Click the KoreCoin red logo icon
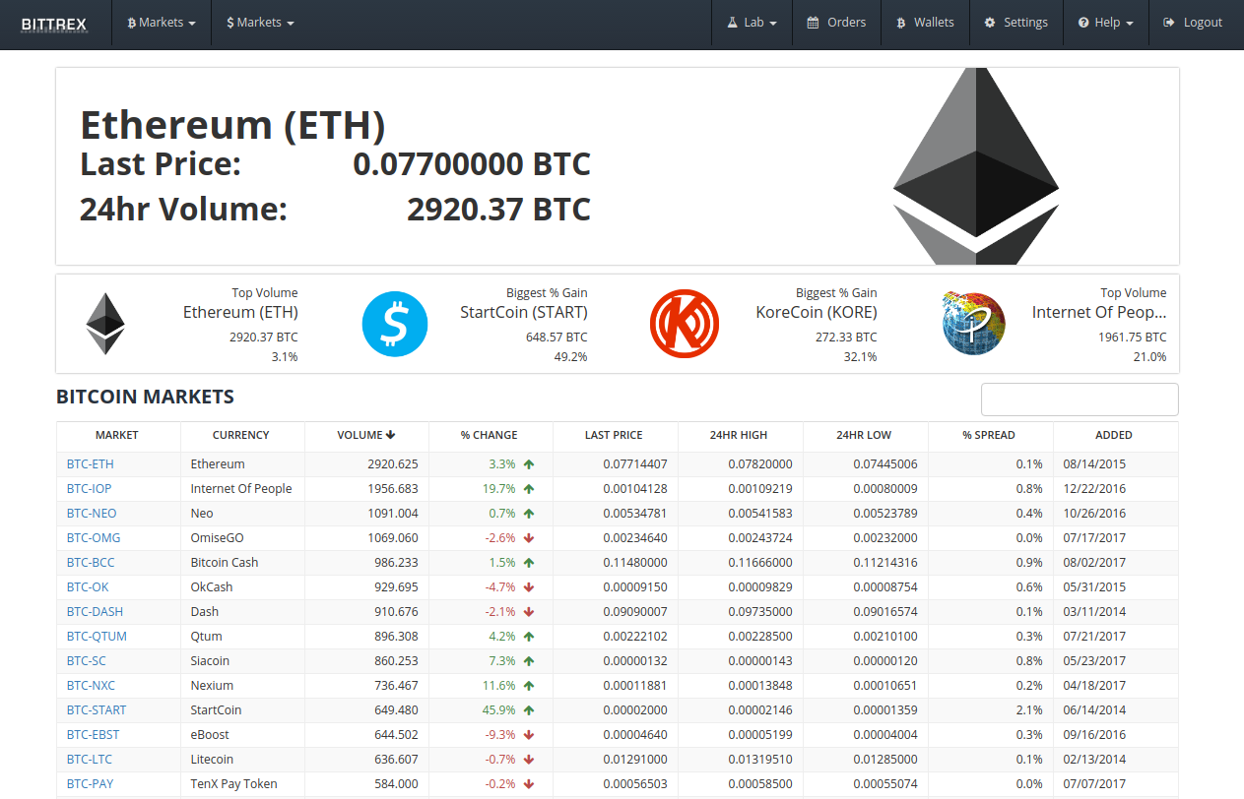 [684, 324]
